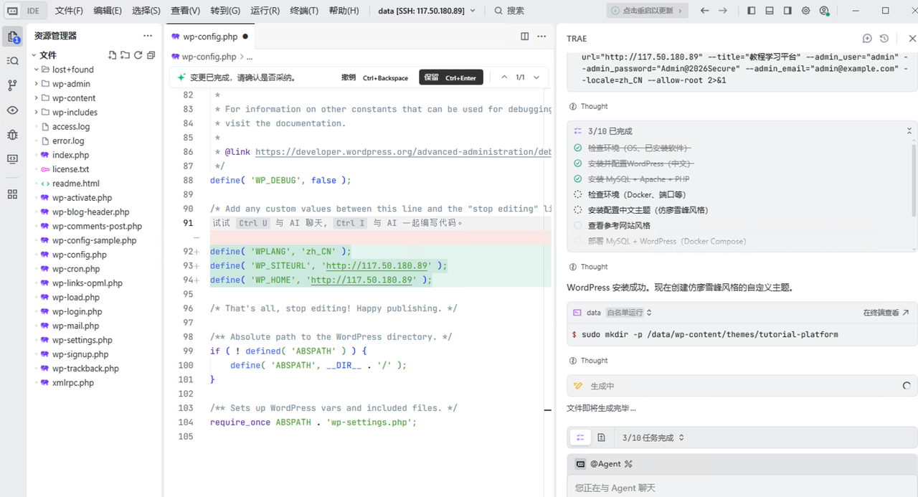Open the Search activity icon
The image size is (918, 497).
pos(13,61)
